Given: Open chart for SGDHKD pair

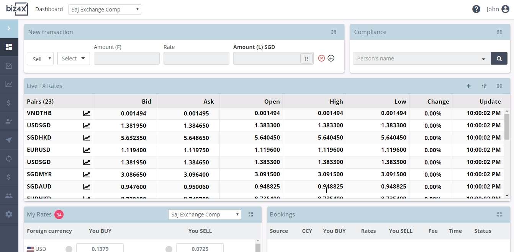Looking at the screenshot, I should (87, 138).
